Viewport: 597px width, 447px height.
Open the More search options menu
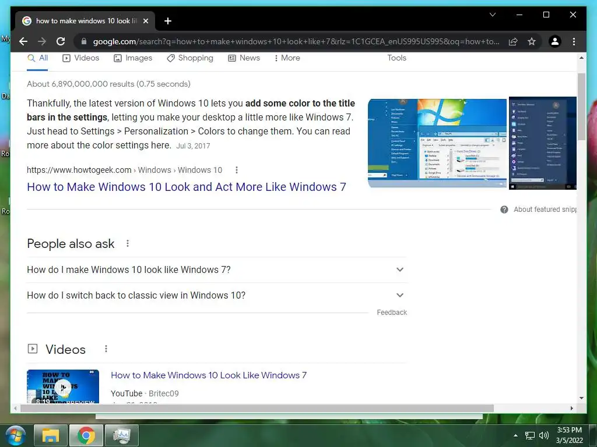click(287, 58)
